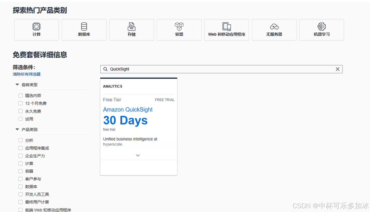The width and height of the screenshot is (370, 212).
Task: Check the 永久免费 filter
Action: tap(21, 111)
